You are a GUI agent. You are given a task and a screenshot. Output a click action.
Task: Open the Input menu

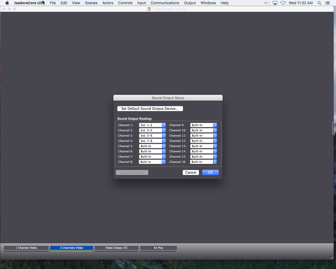(141, 3)
